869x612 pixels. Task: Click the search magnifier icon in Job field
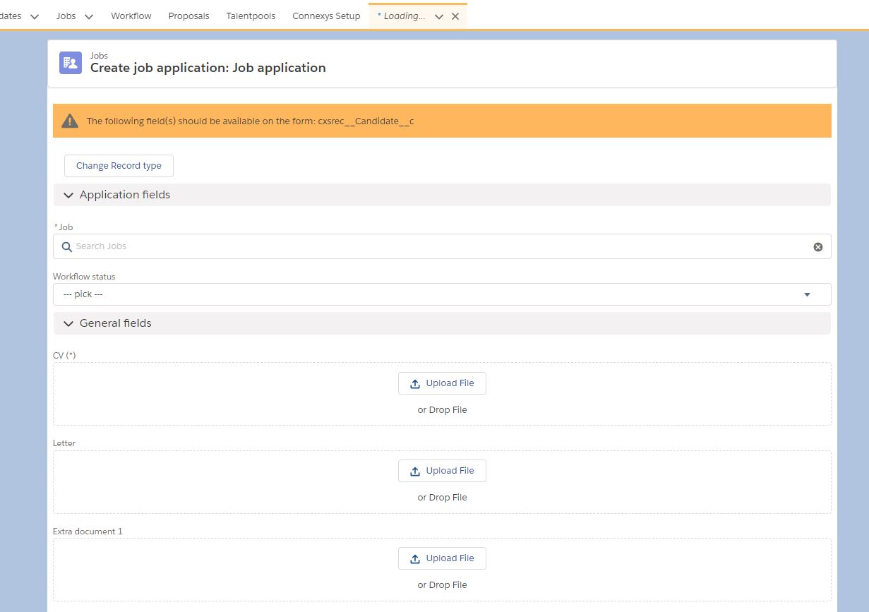pos(66,246)
